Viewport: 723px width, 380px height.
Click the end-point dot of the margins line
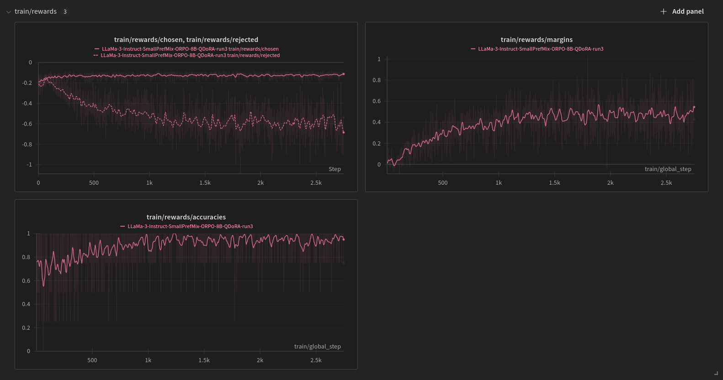click(x=694, y=107)
